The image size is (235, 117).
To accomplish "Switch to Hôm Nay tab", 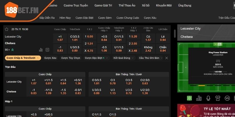I will pos(65,18).
